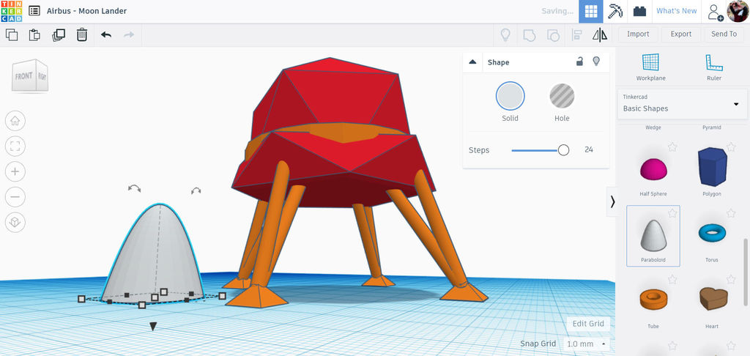Click the Edit Grid button
The image size is (750, 356).
click(588, 324)
